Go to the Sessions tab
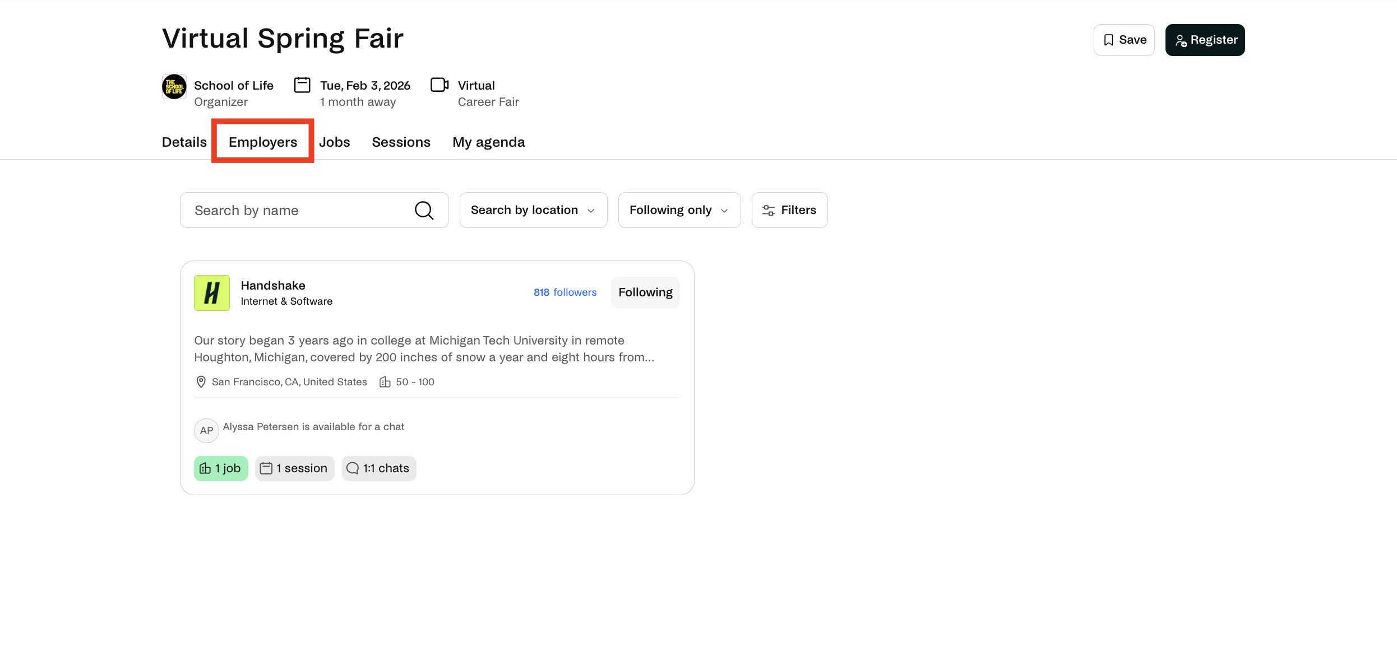Screen dimensions: 1397x652 [x=401, y=142]
